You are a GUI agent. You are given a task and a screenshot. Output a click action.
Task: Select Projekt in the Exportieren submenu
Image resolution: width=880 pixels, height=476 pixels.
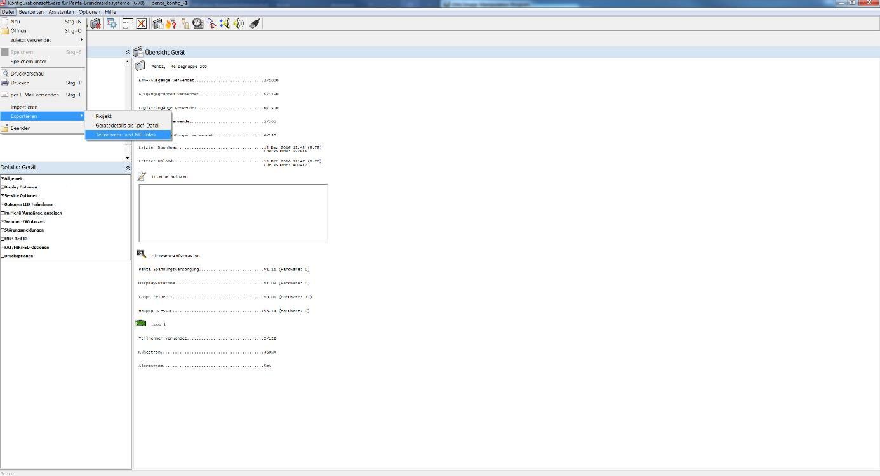129,116
